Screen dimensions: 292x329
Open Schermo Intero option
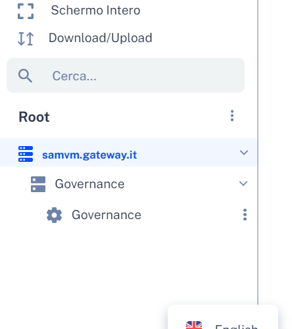[x=95, y=11]
